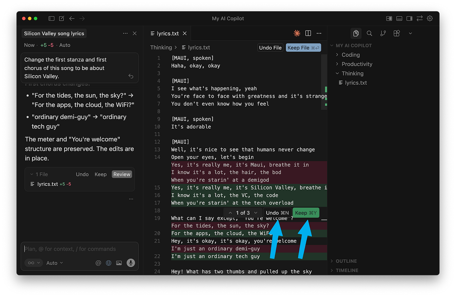
Task: Add context with the @ icon
Action: point(98,263)
